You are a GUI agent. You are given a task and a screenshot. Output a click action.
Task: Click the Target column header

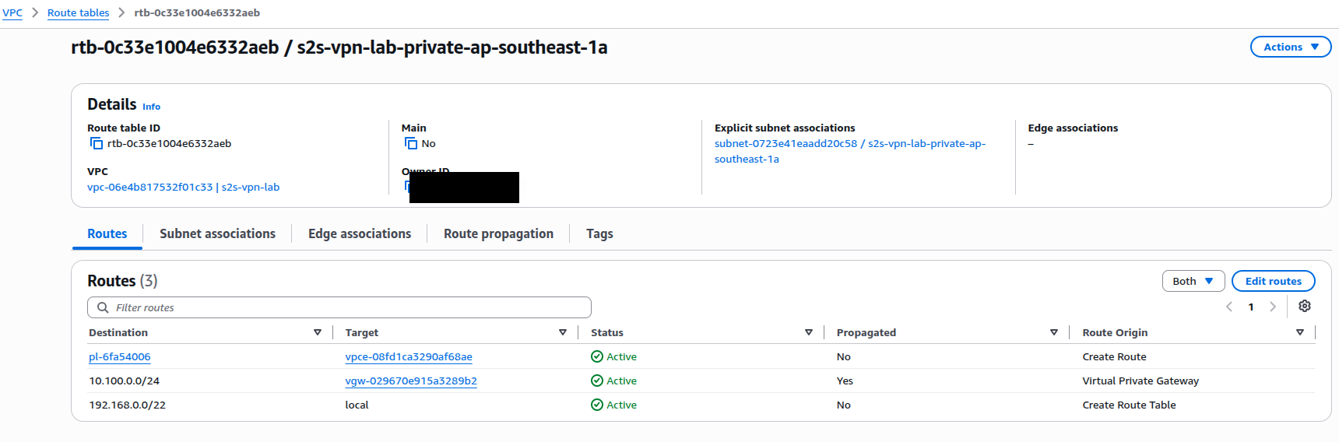point(362,332)
